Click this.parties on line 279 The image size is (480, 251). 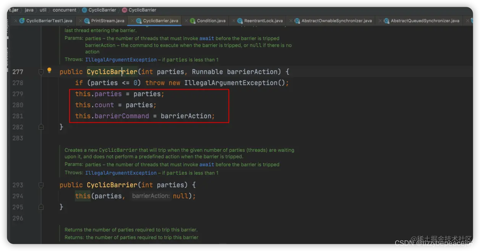(99, 94)
